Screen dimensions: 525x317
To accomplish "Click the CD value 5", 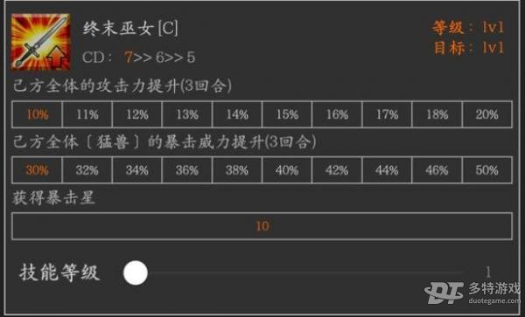I will point(191,57).
